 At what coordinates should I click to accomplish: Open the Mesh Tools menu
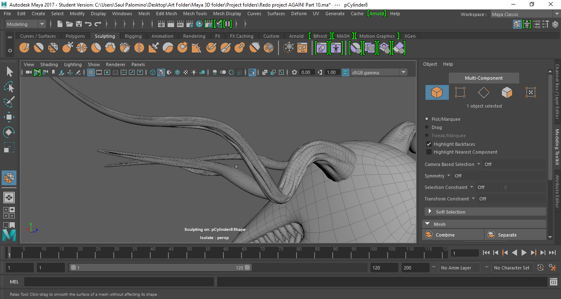point(195,14)
